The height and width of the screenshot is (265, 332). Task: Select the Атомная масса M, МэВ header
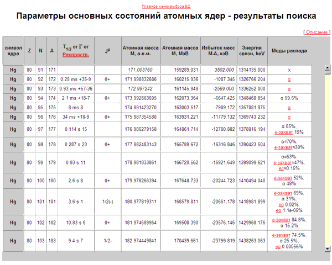(180, 51)
